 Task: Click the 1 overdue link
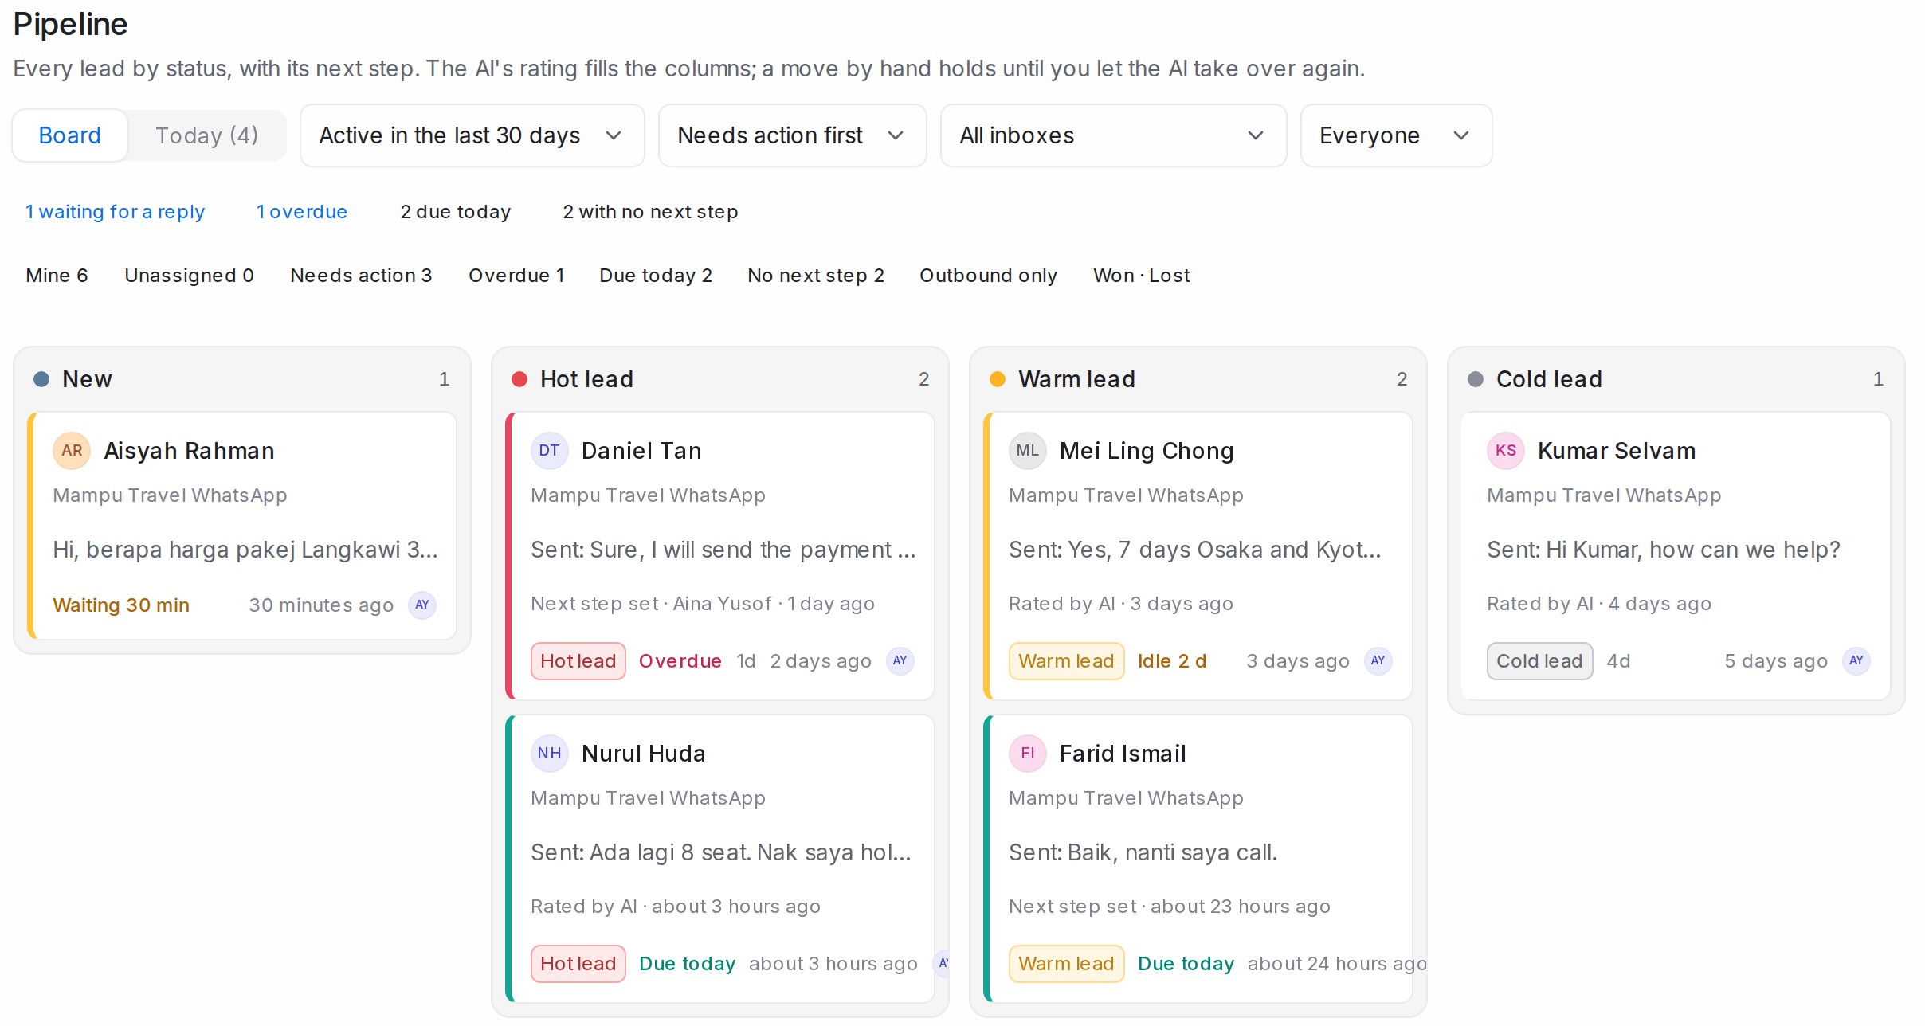pos(302,212)
